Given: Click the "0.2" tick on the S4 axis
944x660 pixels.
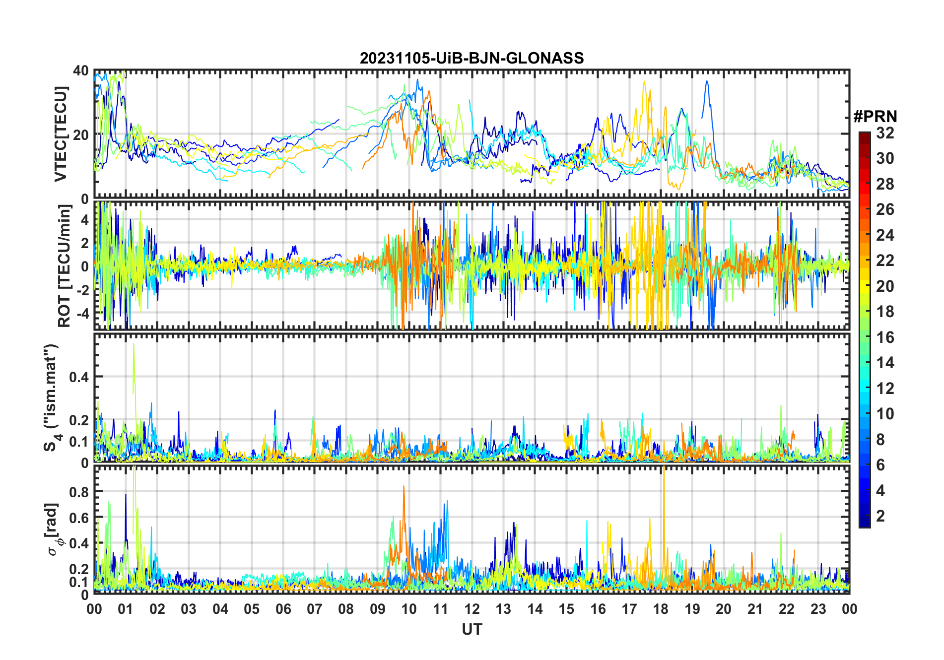Looking at the screenshot, I should coord(79,420).
